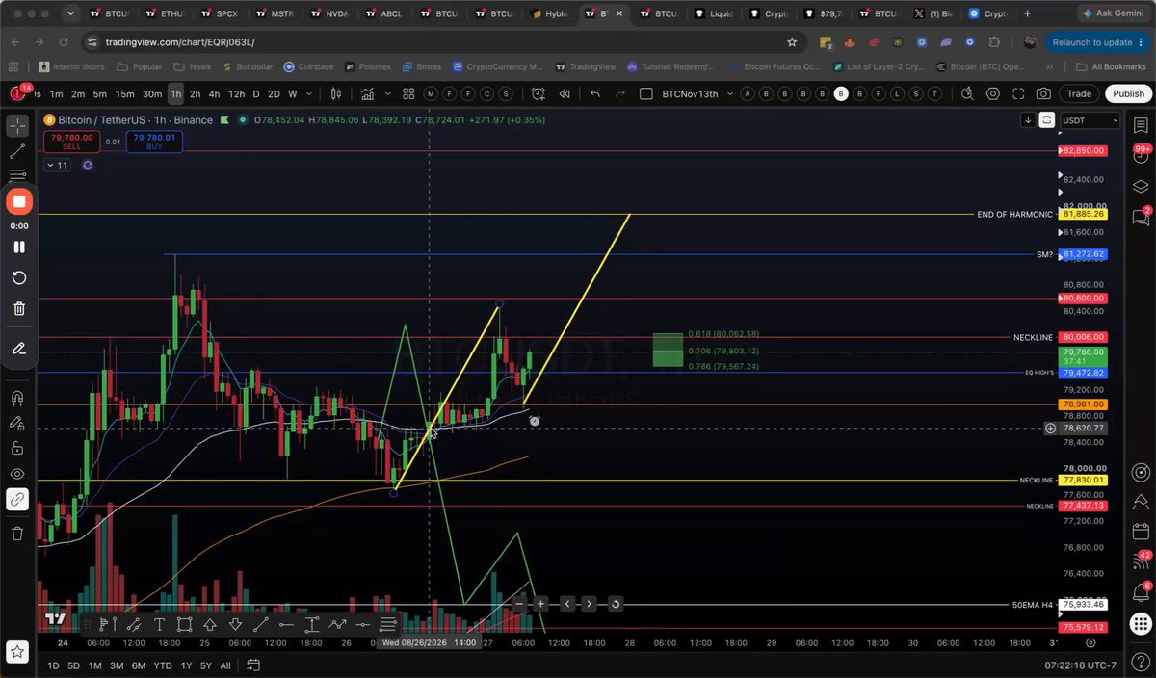
Task: Pause the screen recording
Action: [18, 247]
